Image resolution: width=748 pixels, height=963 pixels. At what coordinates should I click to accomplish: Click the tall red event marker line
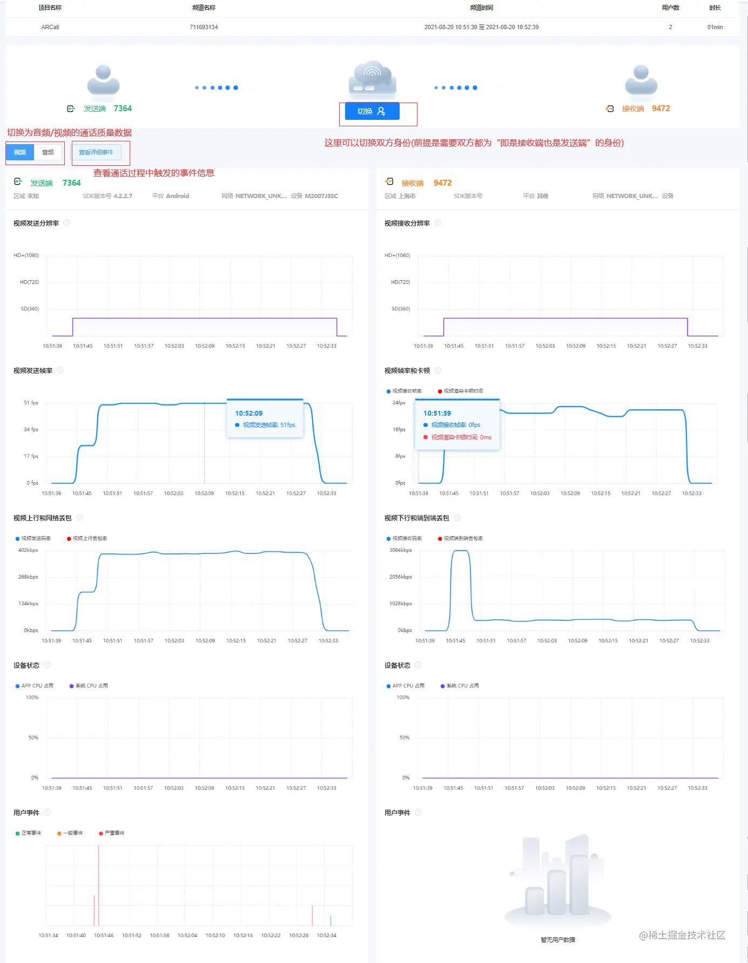click(x=99, y=885)
